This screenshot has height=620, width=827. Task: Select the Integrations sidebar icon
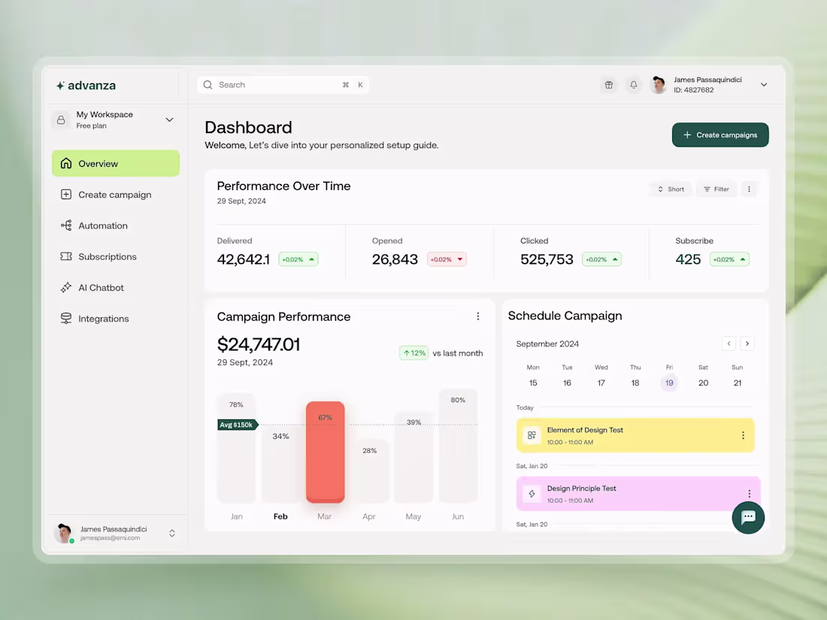pyautogui.click(x=66, y=318)
